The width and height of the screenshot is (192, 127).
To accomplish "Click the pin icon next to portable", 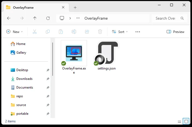I will [48, 114].
